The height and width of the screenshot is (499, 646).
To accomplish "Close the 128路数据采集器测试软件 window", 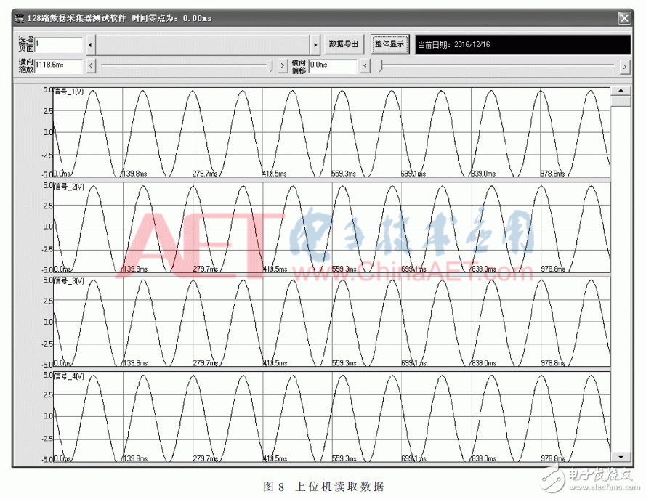I will pos(623,18).
